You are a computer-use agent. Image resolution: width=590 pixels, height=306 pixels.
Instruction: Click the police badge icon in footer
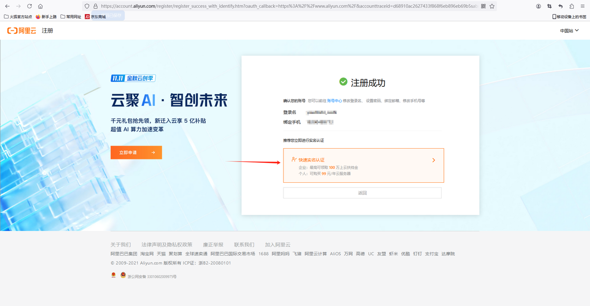(123, 275)
